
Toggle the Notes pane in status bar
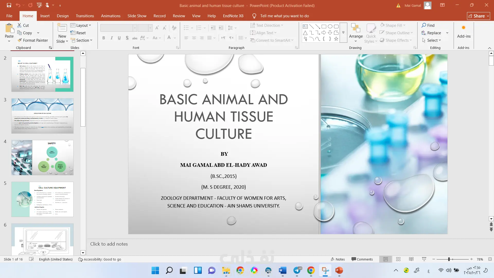(x=338, y=259)
